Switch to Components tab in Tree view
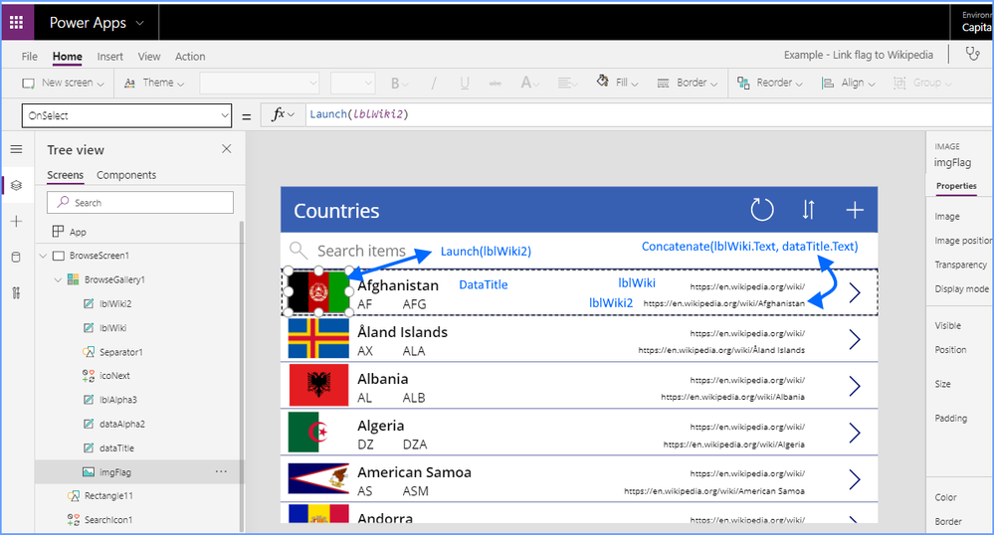The height and width of the screenshot is (535, 994). [126, 175]
